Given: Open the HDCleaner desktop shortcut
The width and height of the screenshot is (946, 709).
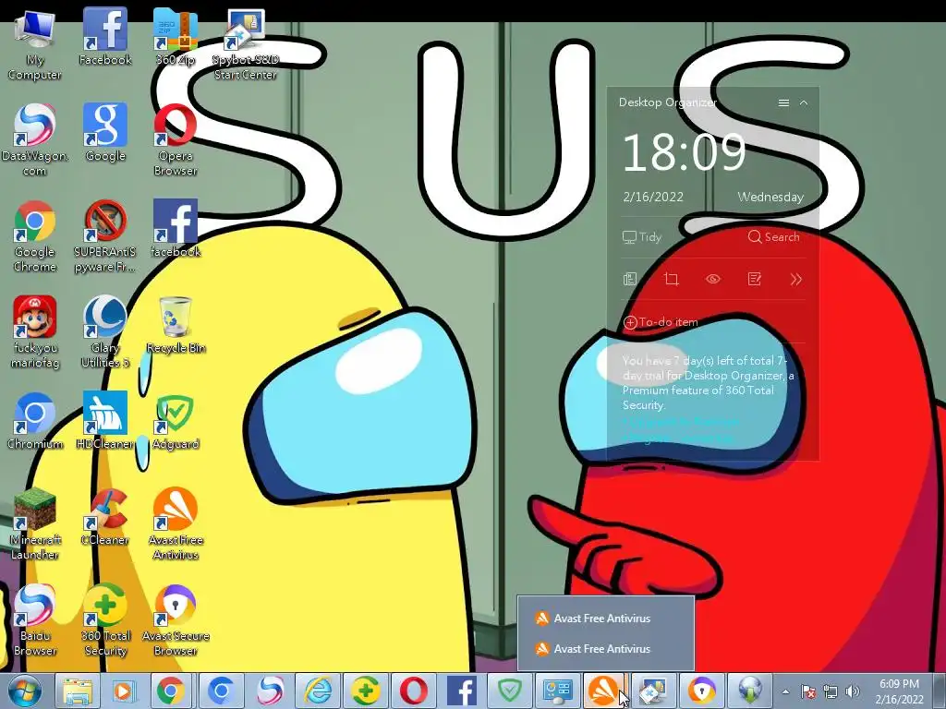Looking at the screenshot, I should pos(105,421).
